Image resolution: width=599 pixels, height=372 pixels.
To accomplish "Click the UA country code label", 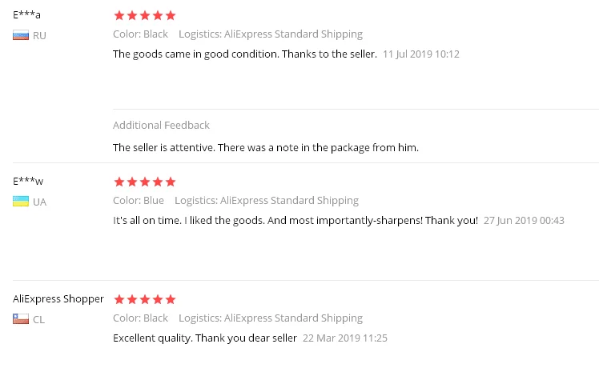I will (39, 202).
